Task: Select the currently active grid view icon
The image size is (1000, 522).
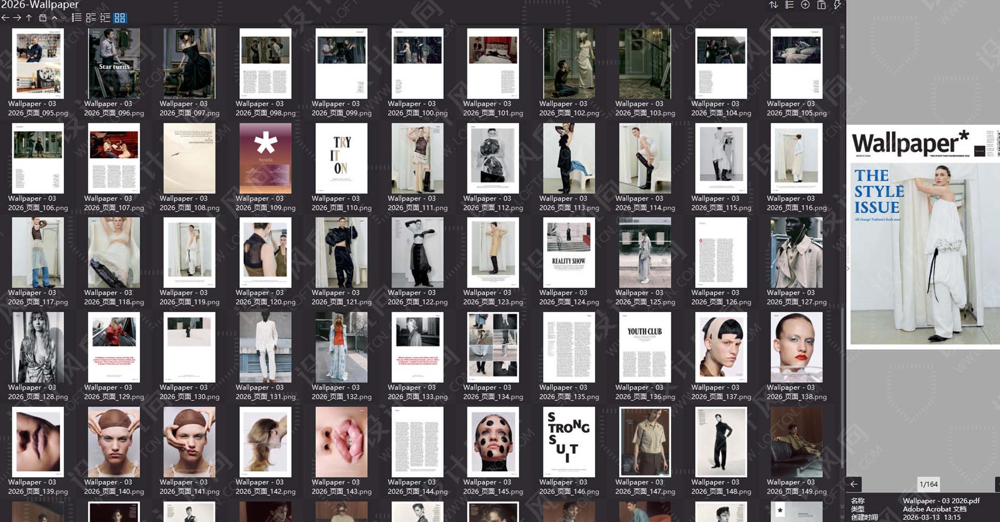Action: 120,18
